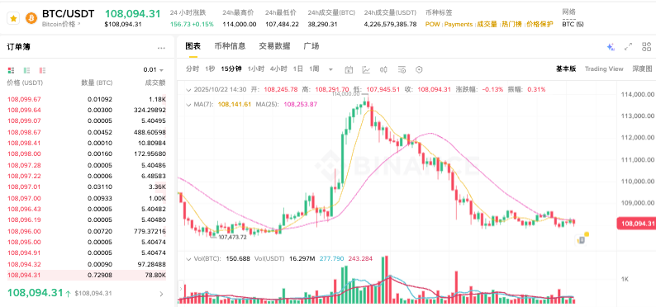The width and height of the screenshot is (656, 307).
Task: Select the 基本版 chart mode
Action: pos(566,69)
